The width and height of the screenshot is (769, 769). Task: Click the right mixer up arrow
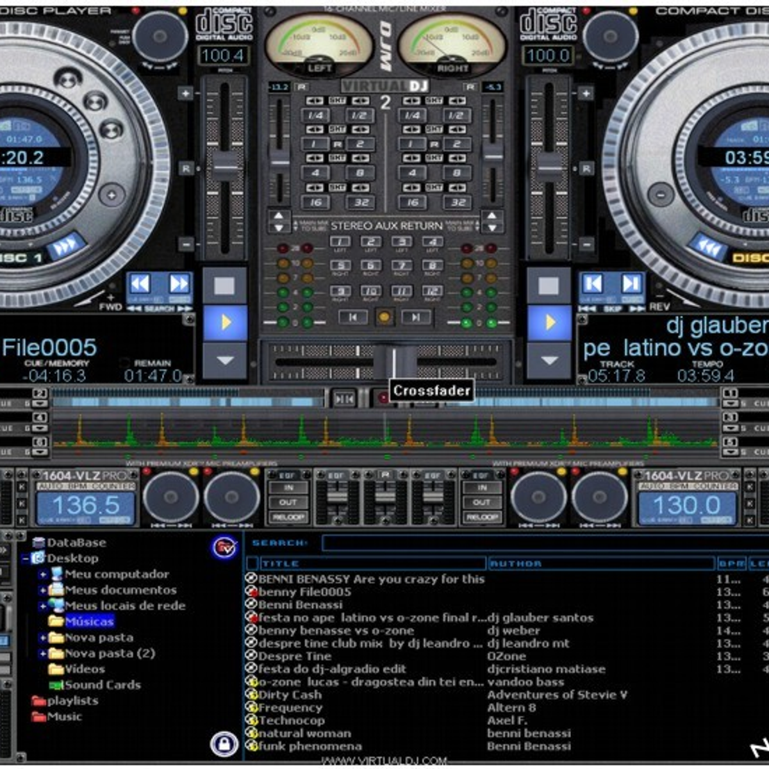tap(492, 216)
